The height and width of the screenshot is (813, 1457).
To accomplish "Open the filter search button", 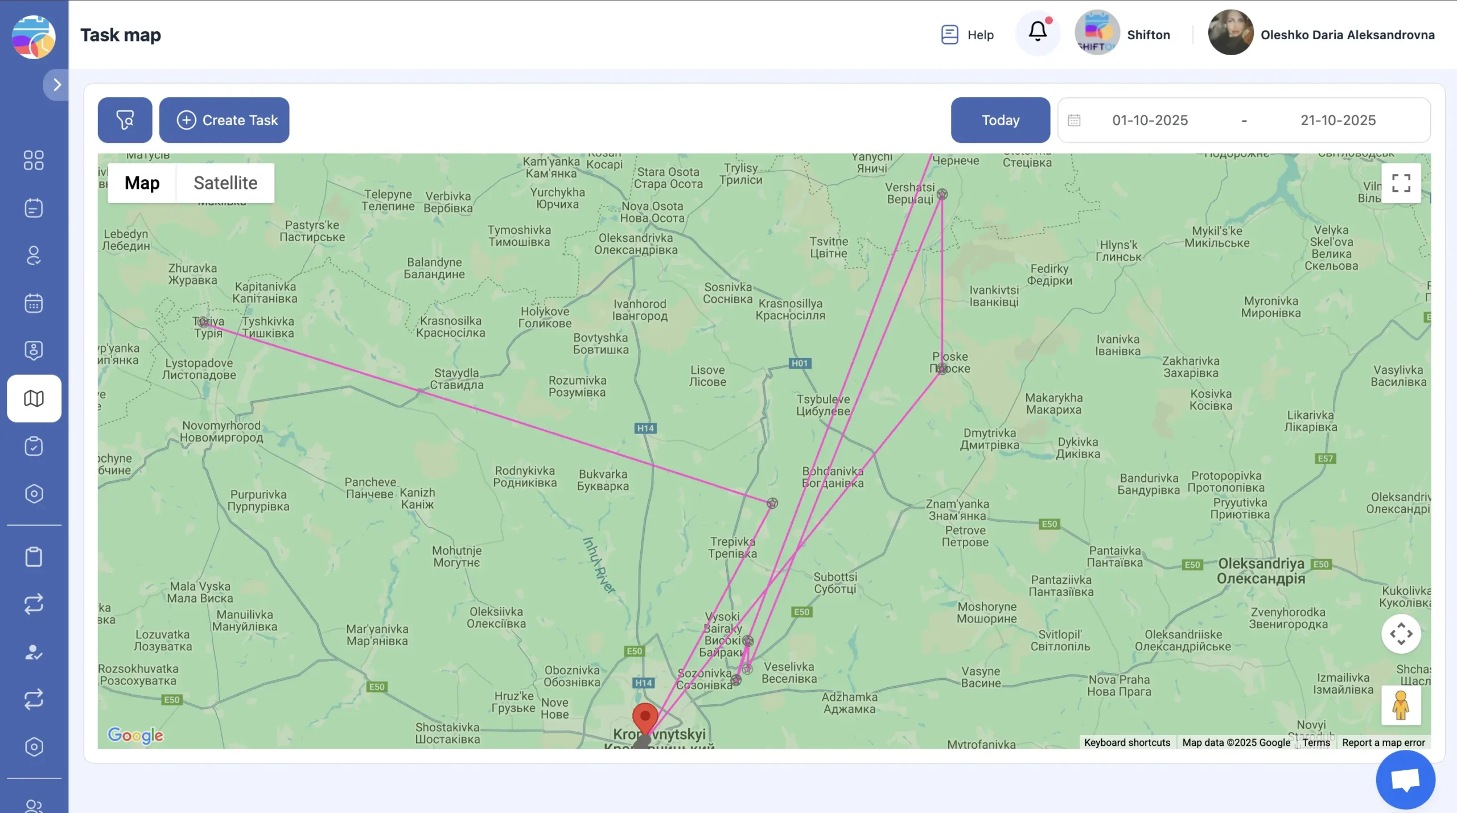I will coord(125,120).
